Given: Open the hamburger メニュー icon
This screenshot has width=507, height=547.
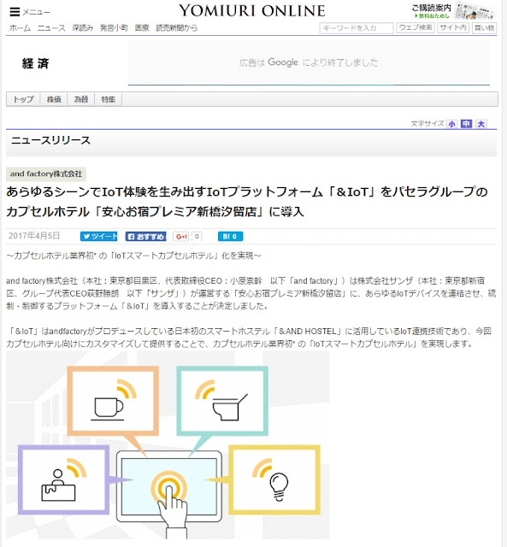Looking at the screenshot, I should (x=15, y=12).
